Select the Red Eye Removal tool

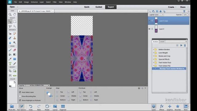(10, 34)
